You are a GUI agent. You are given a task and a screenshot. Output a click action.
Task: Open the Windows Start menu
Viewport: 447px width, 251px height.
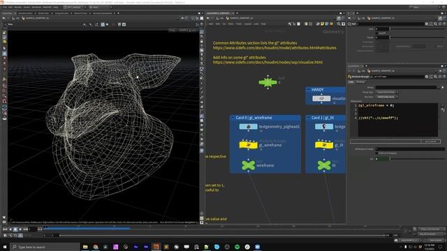click(5, 247)
